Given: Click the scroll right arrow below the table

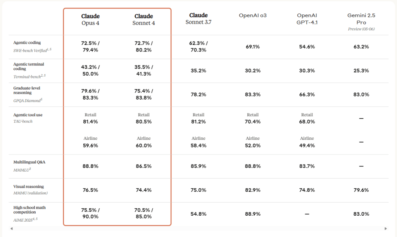Looking at the screenshot, I should (385, 228).
